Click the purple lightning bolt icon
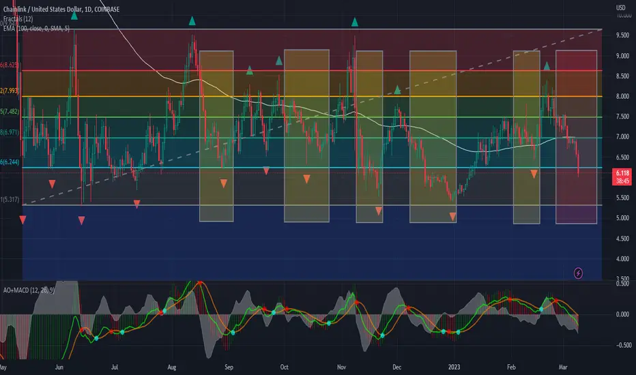The image size is (636, 375). (578, 273)
